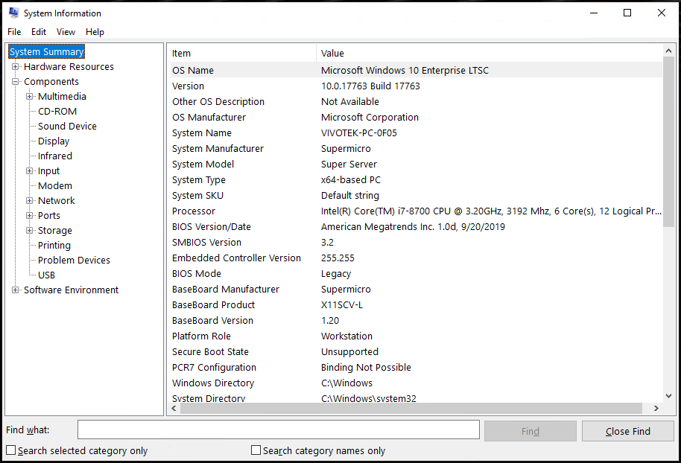
Task: Click the Find button
Action: coord(530,431)
